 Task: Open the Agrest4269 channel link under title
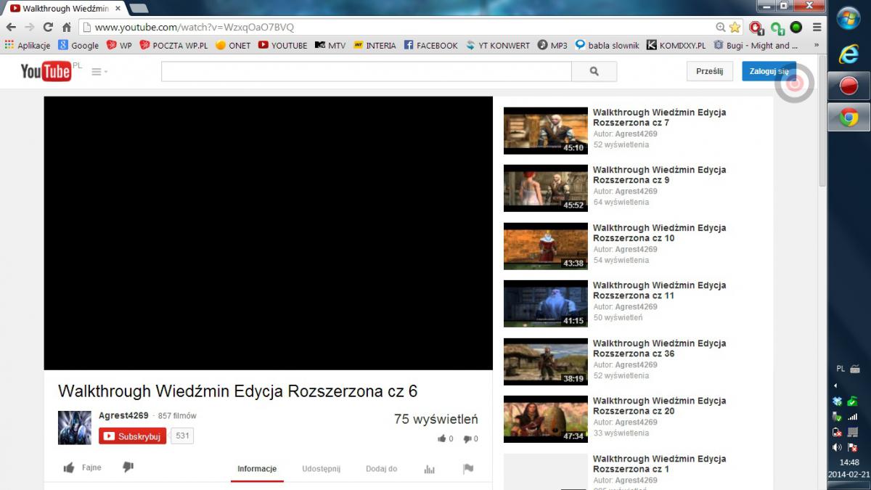tap(123, 416)
